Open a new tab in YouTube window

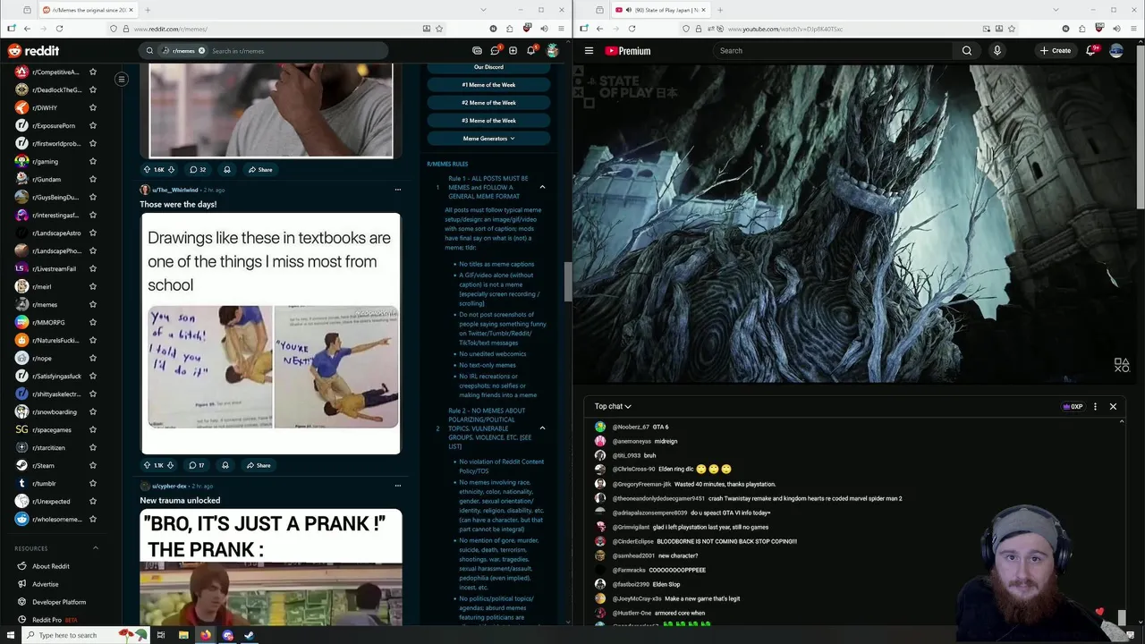tap(720, 10)
